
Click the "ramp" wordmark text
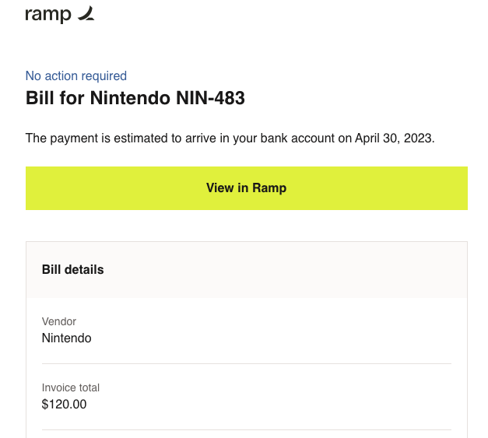point(48,15)
